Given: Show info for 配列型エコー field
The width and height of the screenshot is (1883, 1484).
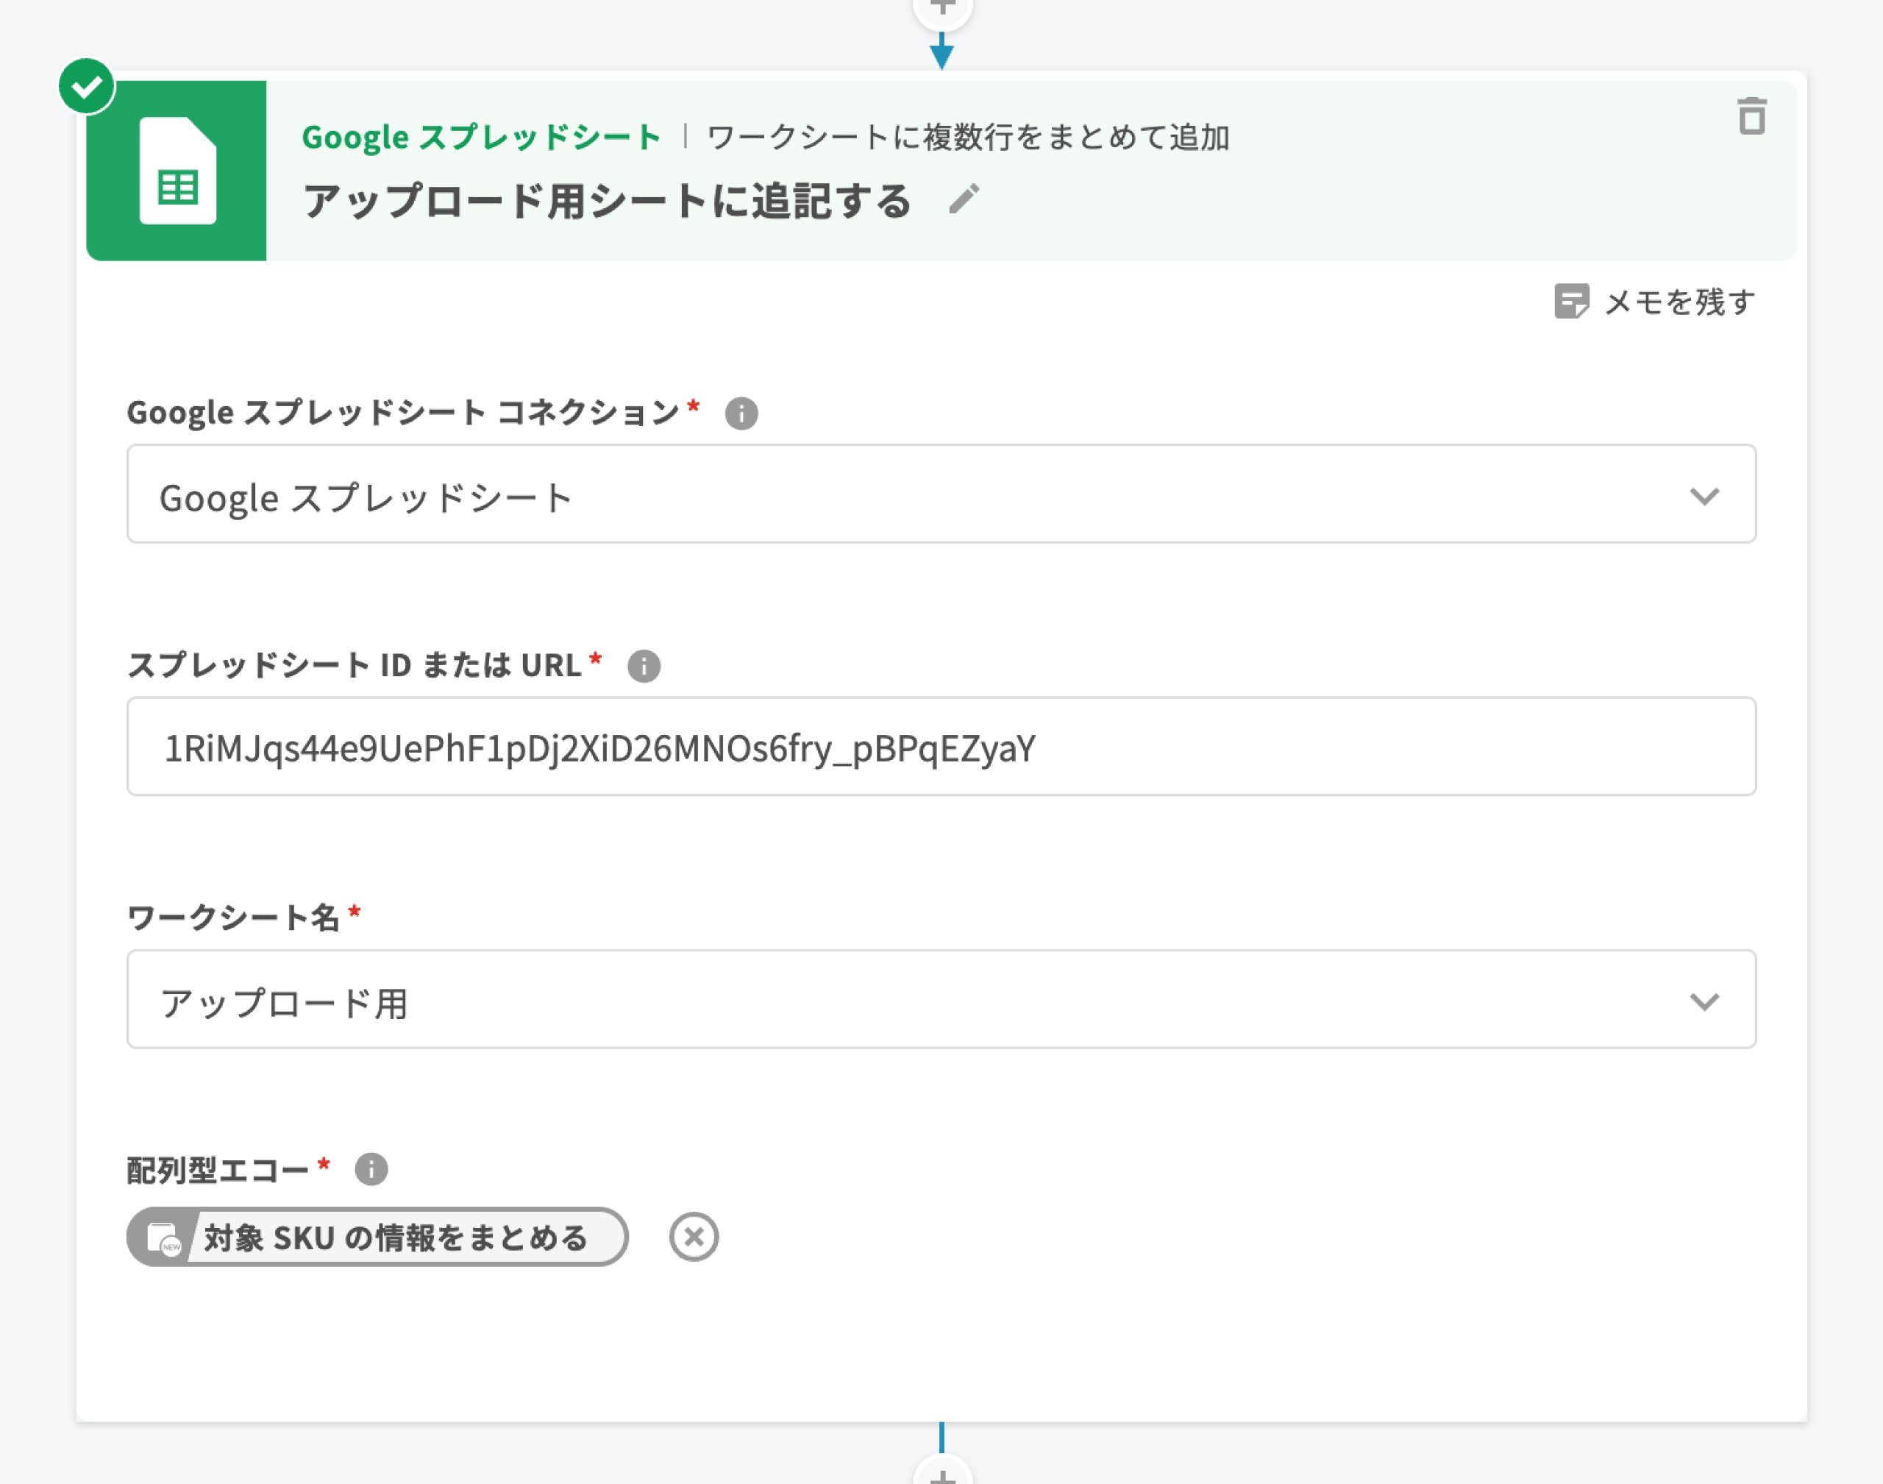Looking at the screenshot, I should pos(371,1170).
